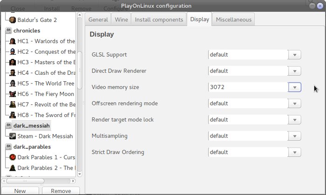This screenshot has width=326, height=195.
Task: Close the PlayOnLinux configuration window
Action: coord(320,6)
